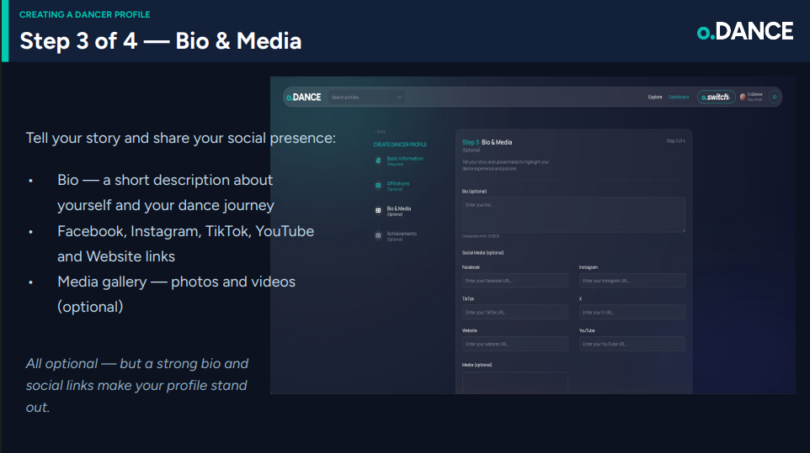Viewport: 810px width, 453px height.
Task: Click the Affiliations step icon
Action: 378,185
